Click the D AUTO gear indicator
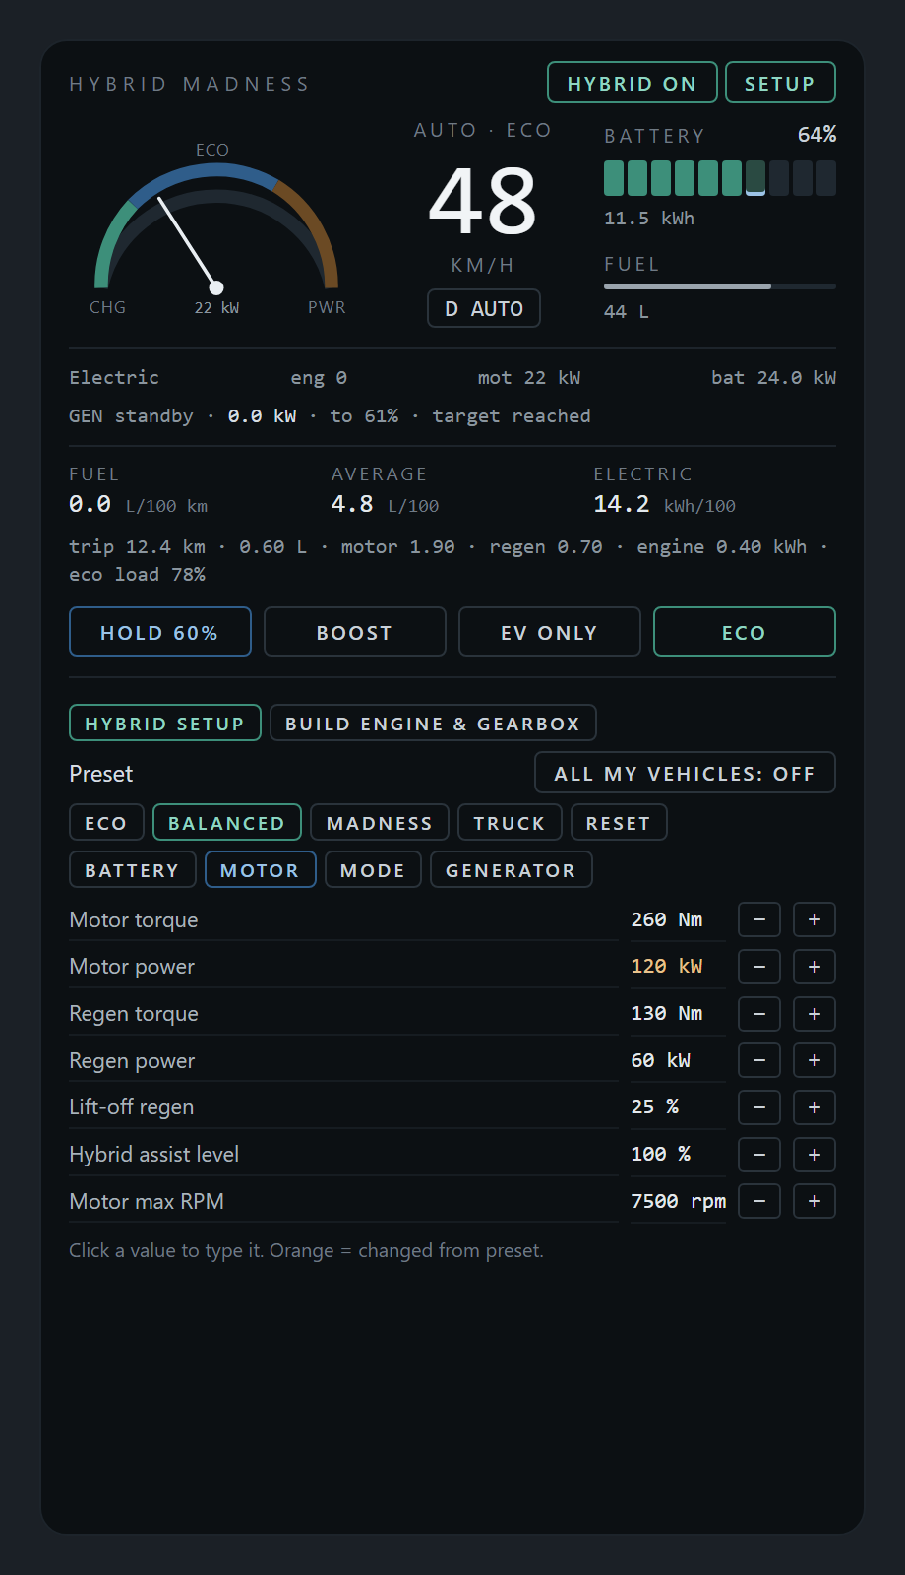 pos(484,308)
